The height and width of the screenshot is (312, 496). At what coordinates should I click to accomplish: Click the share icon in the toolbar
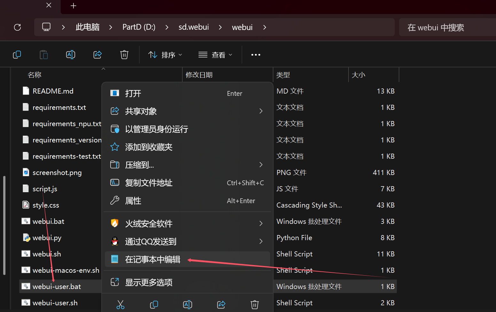point(97,55)
